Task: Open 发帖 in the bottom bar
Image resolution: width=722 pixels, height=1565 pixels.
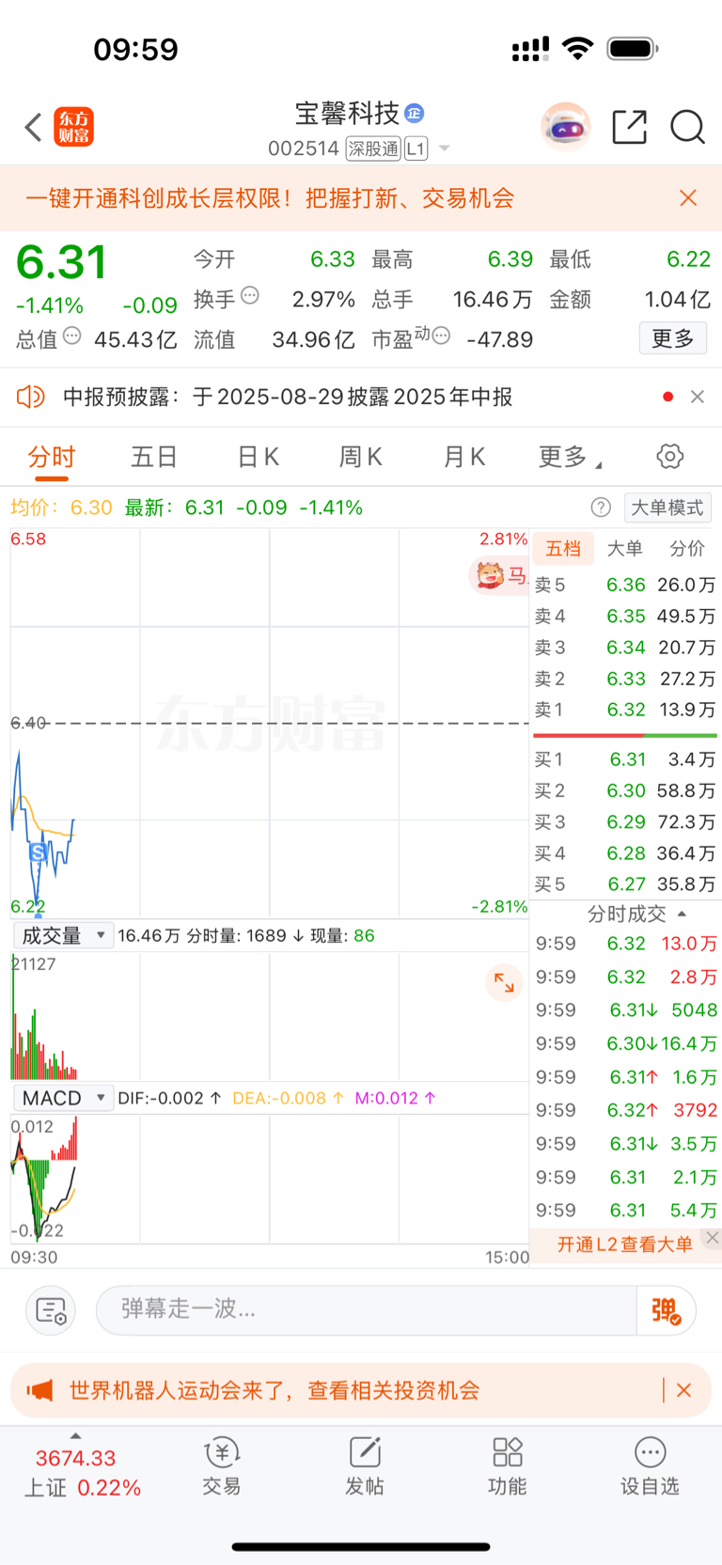Action: click(365, 1466)
